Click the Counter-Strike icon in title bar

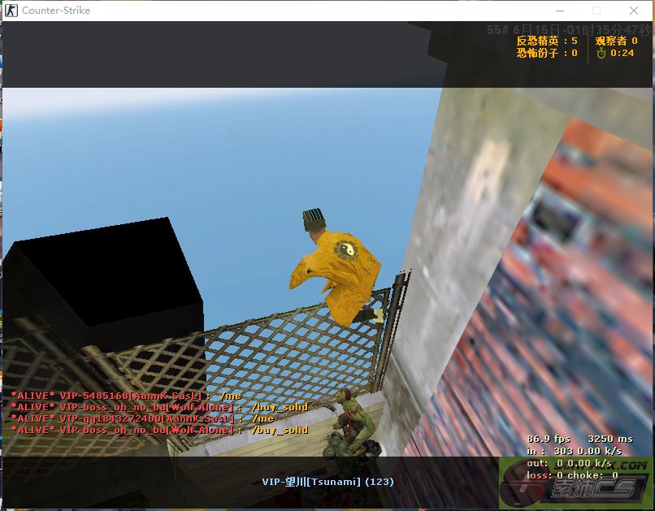click(11, 11)
